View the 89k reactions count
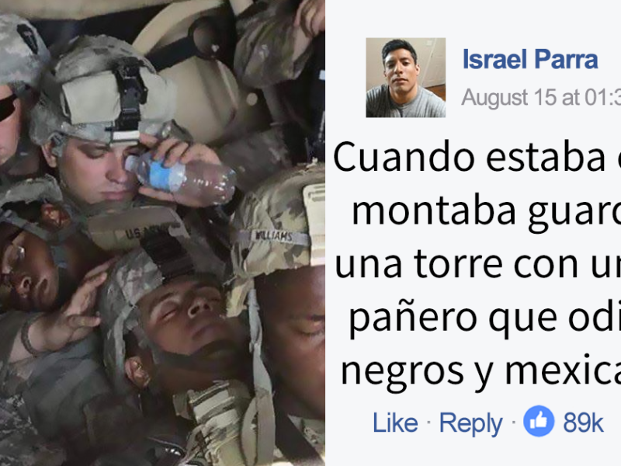 [583, 423]
